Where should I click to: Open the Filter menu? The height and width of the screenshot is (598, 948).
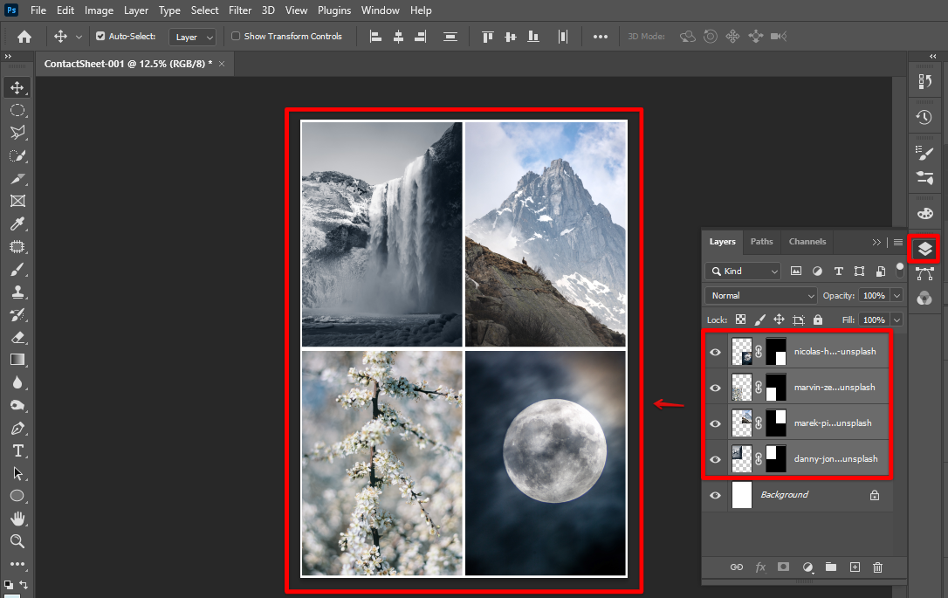[x=239, y=10]
